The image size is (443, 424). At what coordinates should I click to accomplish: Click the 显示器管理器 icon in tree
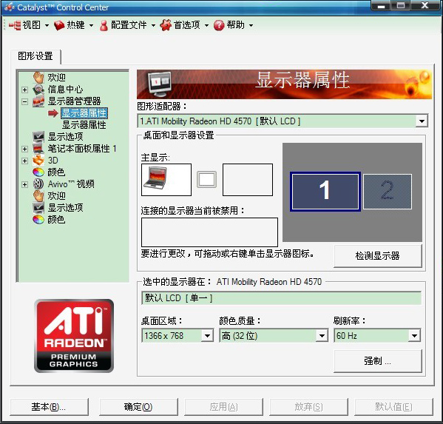[x=38, y=101]
